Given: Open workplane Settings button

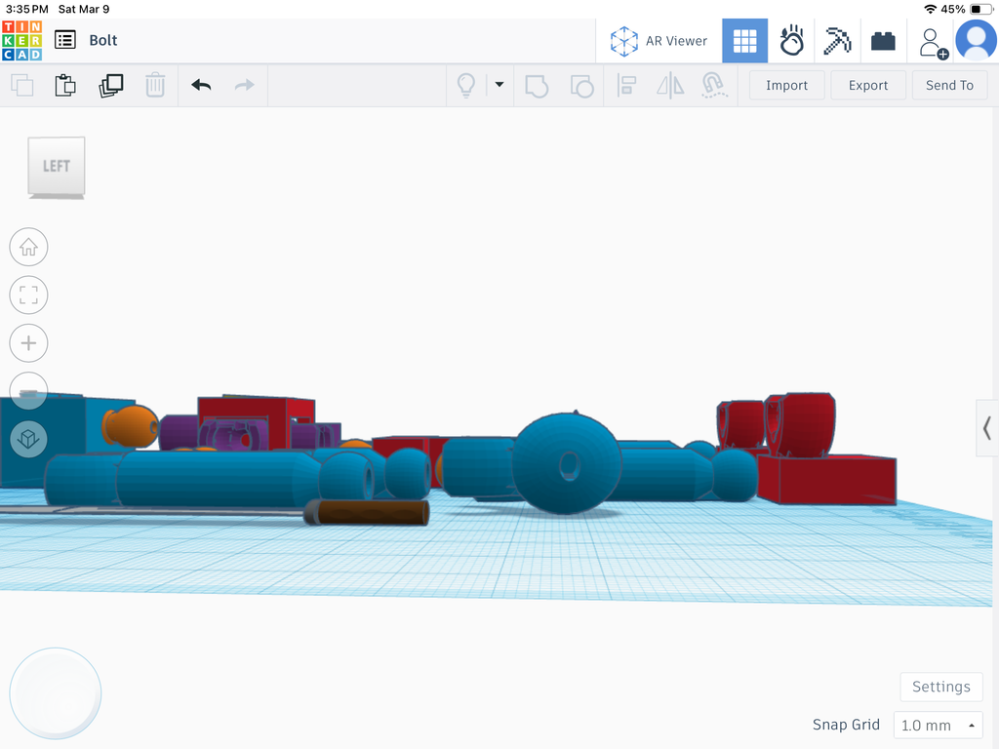Looking at the screenshot, I should coord(941,687).
